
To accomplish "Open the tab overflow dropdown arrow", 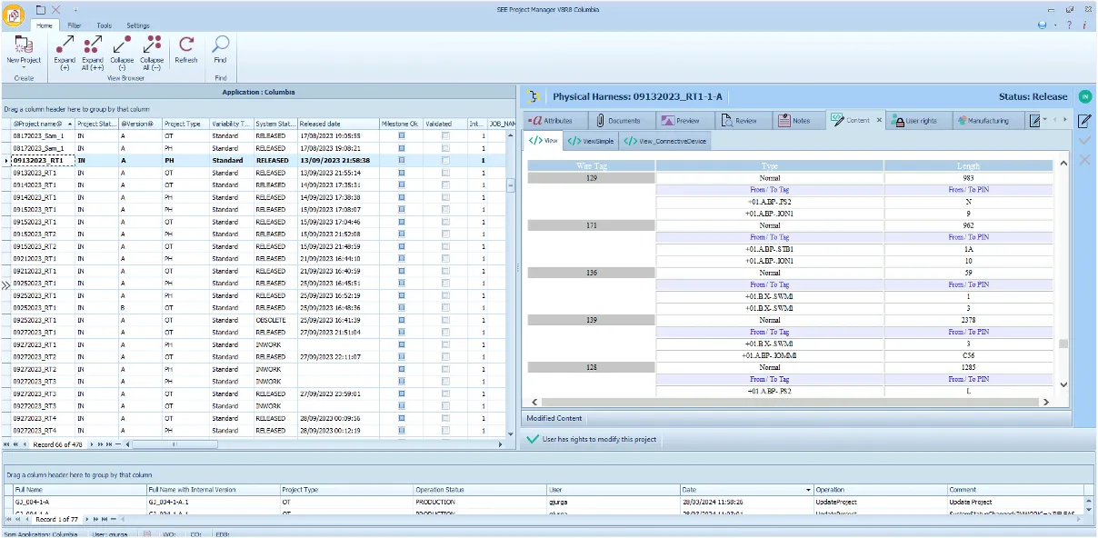I will [x=1044, y=119].
